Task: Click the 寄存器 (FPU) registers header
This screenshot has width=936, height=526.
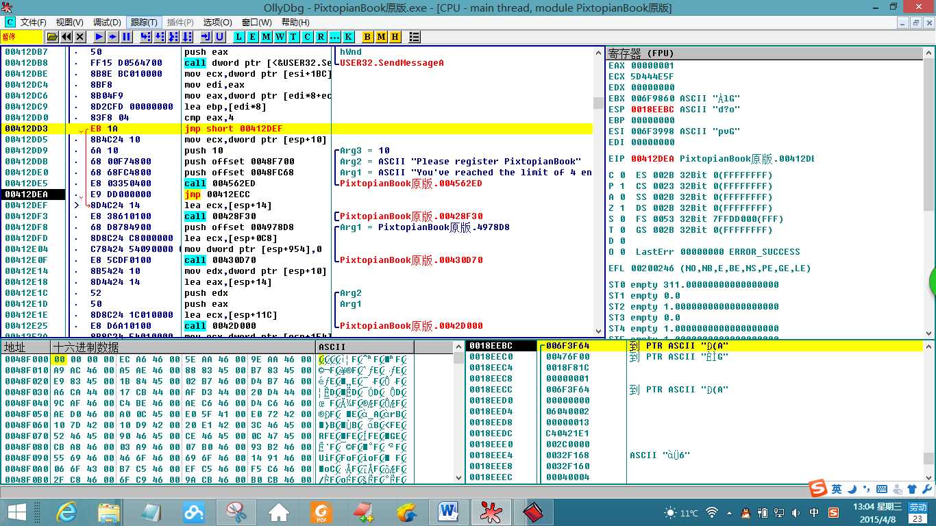Action: 765,53
